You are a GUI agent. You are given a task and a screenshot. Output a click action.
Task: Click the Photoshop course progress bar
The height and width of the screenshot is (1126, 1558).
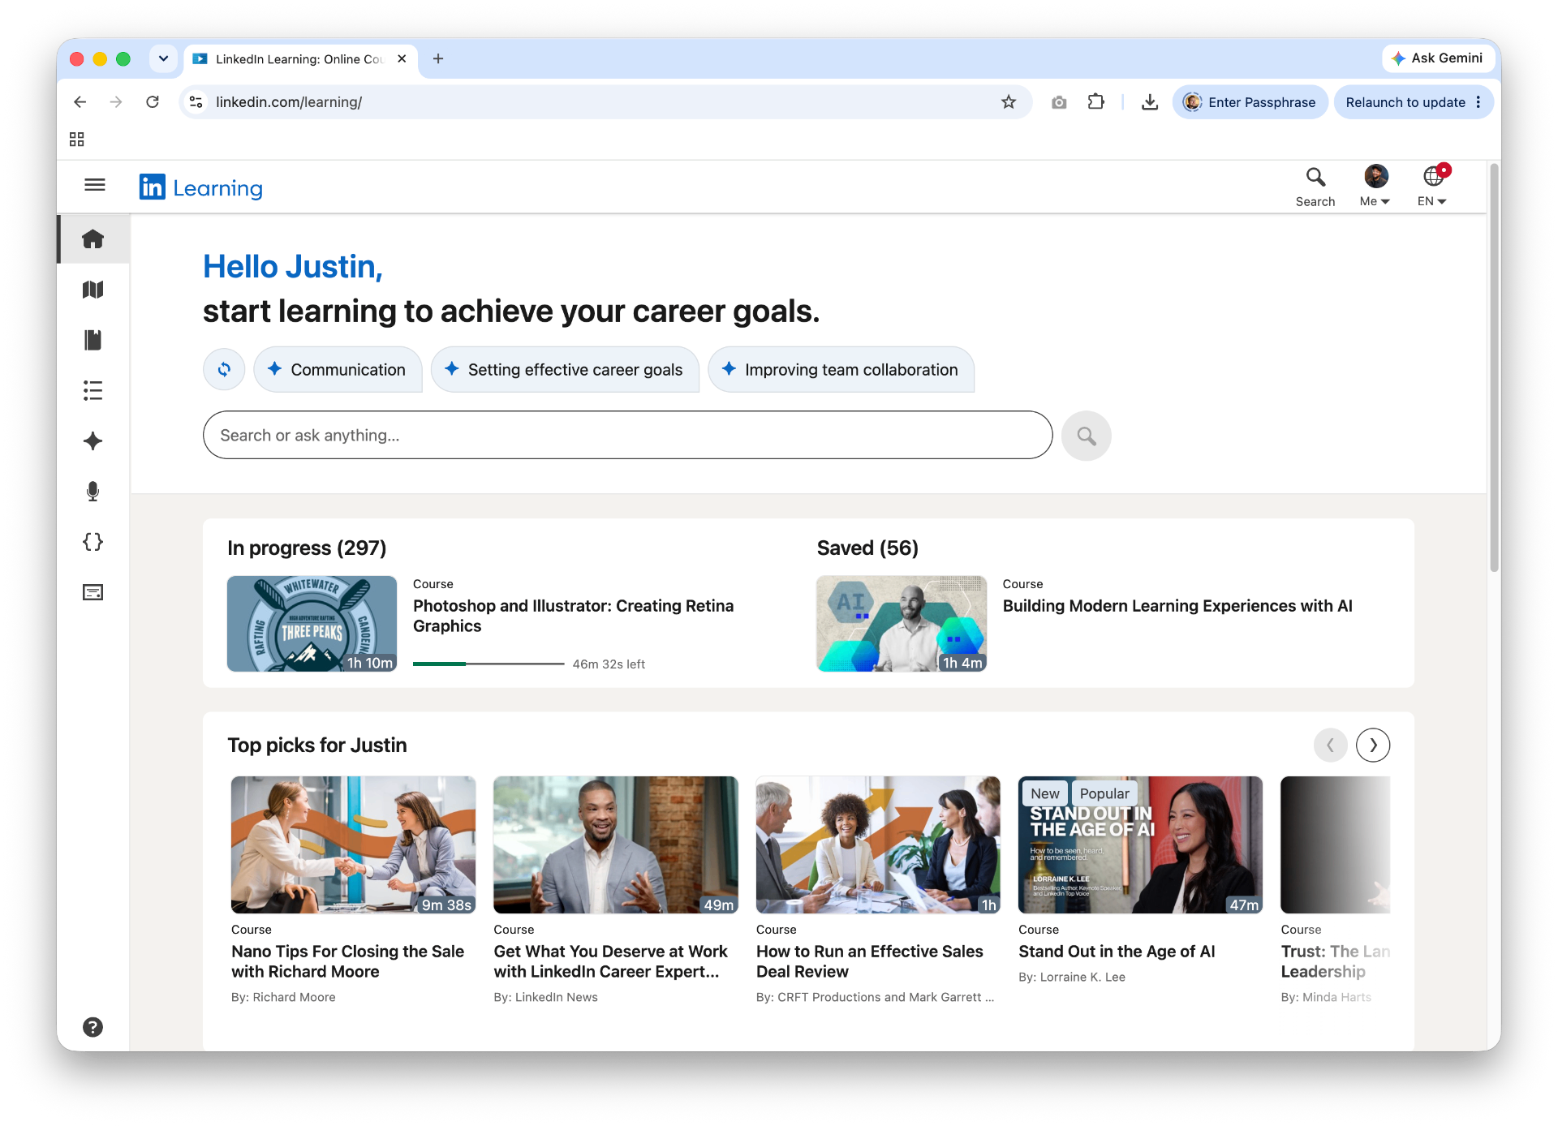[x=488, y=664]
